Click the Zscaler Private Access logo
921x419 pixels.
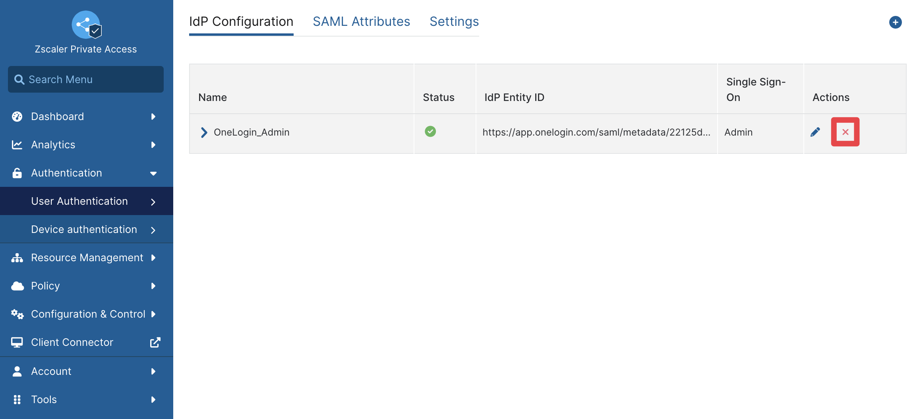pyautogui.click(x=86, y=25)
